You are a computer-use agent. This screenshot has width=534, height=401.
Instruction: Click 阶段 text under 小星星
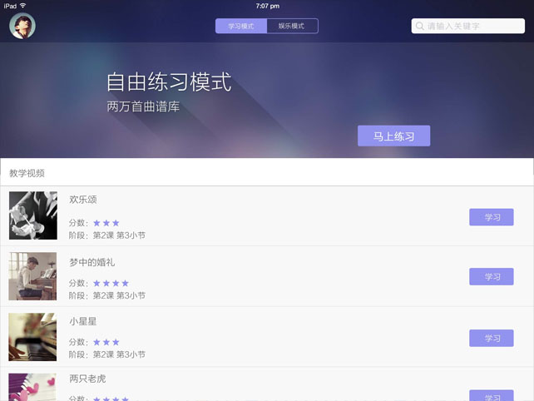[x=107, y=354]
